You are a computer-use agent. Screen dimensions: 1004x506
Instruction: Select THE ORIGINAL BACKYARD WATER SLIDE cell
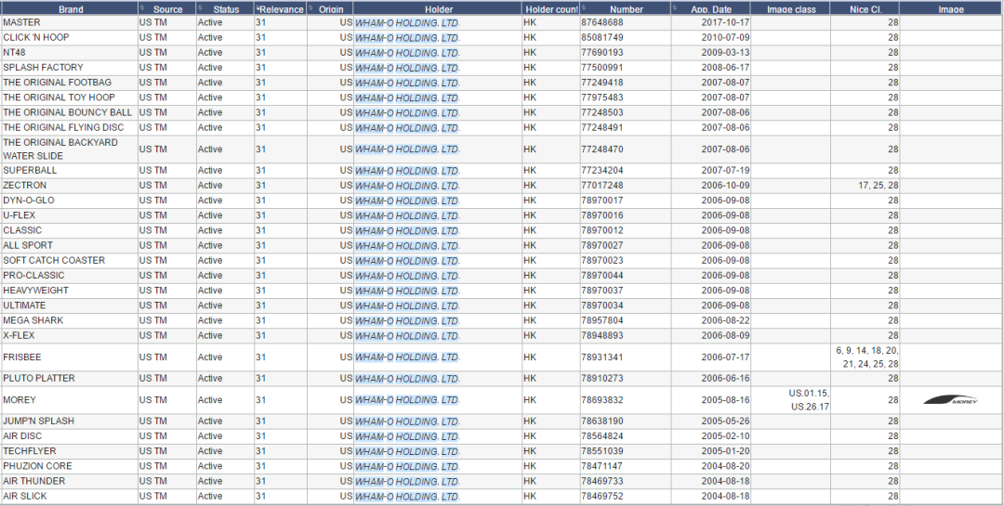click(70, 149)
